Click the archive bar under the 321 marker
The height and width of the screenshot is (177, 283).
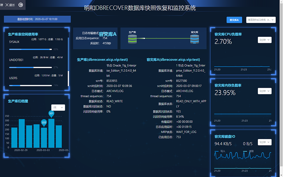pyautogui.click(x=51, y=133)
